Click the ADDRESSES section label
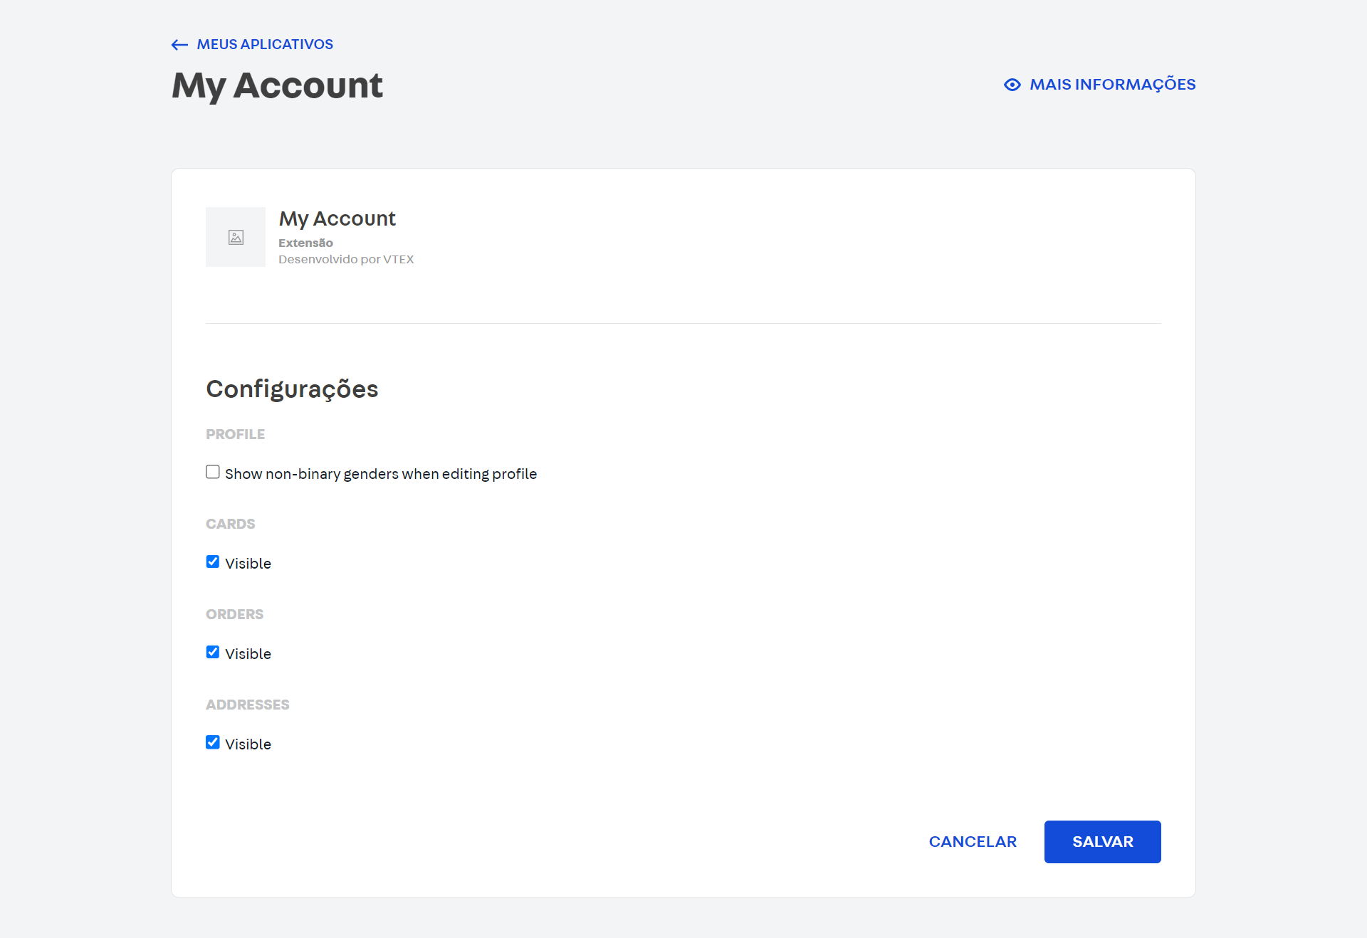 (x=248, y=705)
